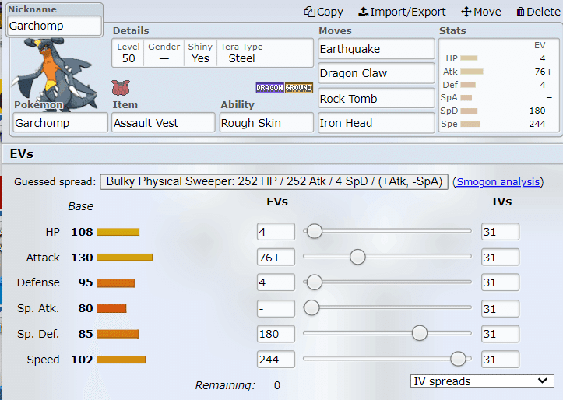Click the Assault Vest item icon
563x400 pixels.
pos(121,88)
